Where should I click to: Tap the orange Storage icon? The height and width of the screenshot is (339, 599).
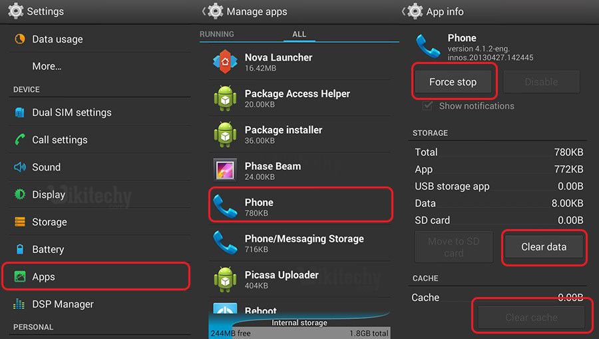tap(20, 222)
